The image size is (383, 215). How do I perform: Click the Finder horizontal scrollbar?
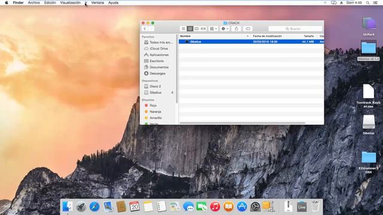(x=242, y=123)
